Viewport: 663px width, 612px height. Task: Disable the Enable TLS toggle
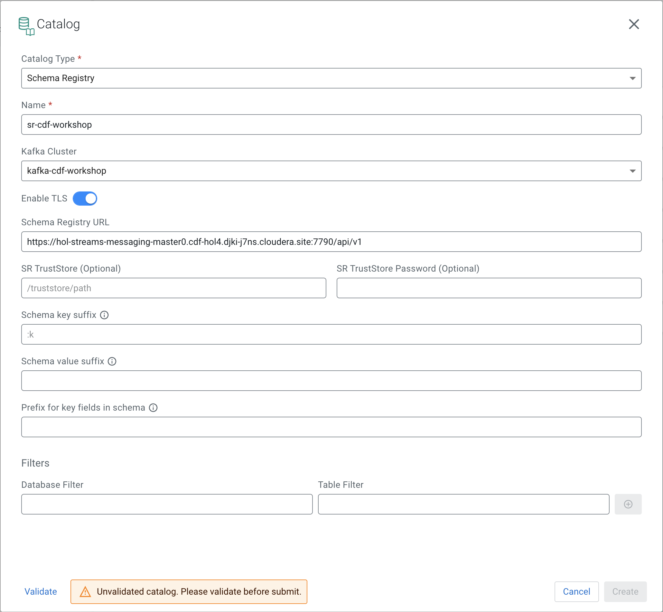point(85,199)
